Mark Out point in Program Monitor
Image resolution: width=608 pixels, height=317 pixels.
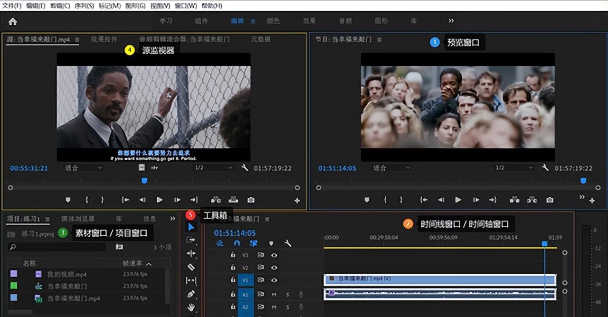401,200
